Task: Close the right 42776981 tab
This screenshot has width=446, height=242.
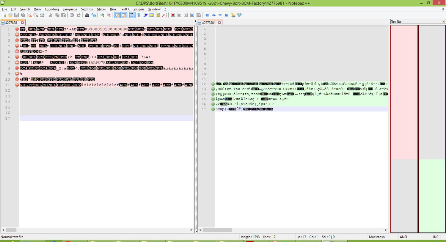Action: click(219, 23)
